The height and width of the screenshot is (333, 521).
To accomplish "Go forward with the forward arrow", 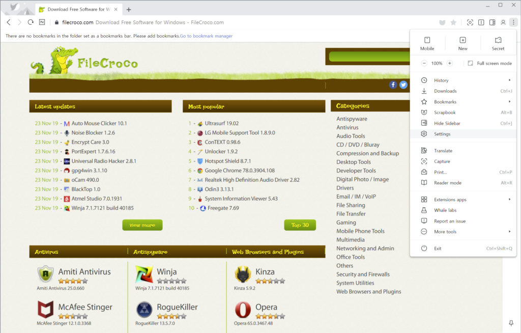I will click(19, 22).
